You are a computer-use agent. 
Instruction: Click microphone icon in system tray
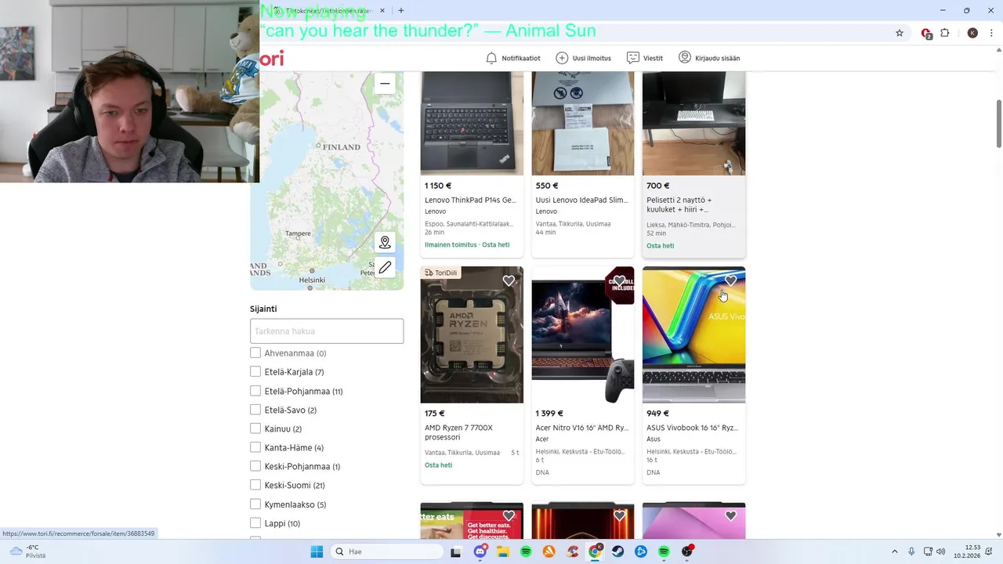(911, 551)
